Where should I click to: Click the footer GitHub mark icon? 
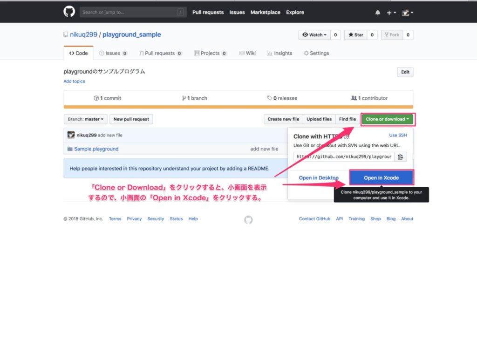click(248, 219)
